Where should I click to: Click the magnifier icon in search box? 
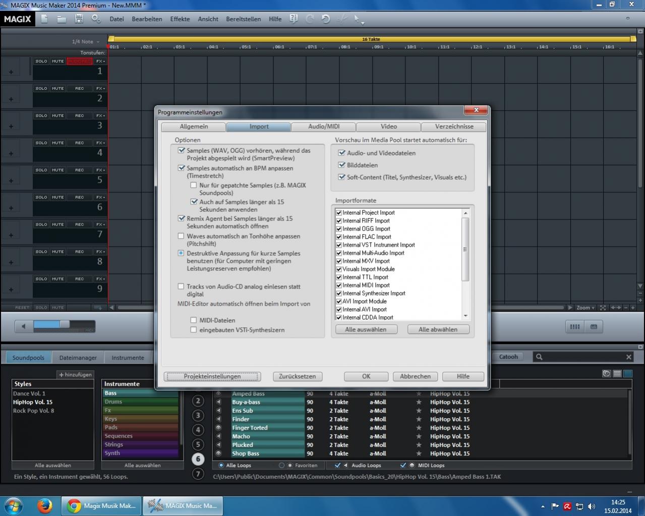(539, 357)
